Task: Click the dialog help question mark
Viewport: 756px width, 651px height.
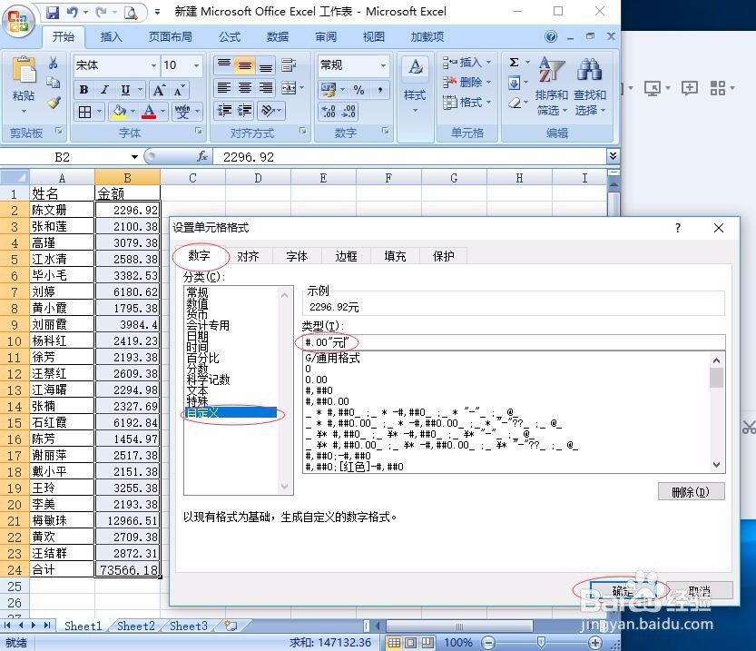Action: point(677,228)
